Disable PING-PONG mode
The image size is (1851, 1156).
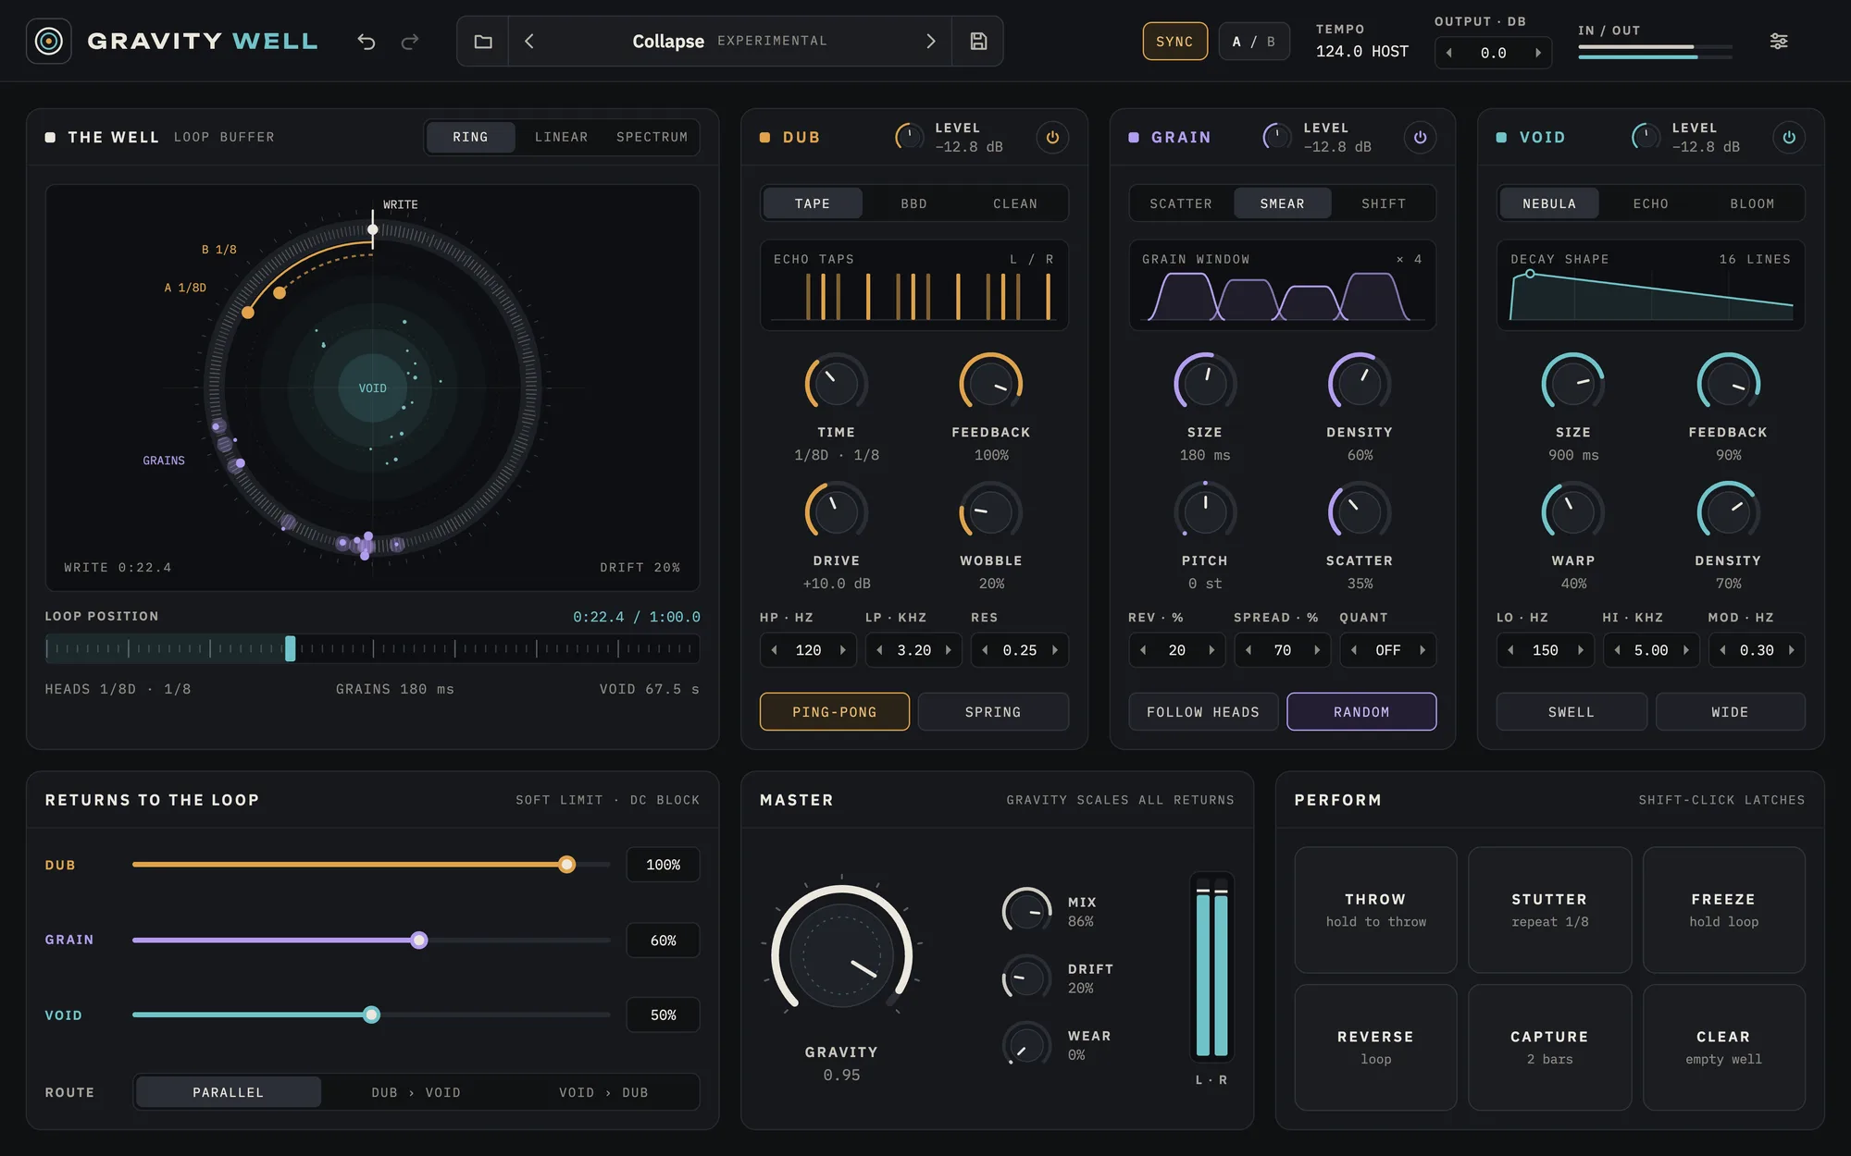click(x=835, y=711)
